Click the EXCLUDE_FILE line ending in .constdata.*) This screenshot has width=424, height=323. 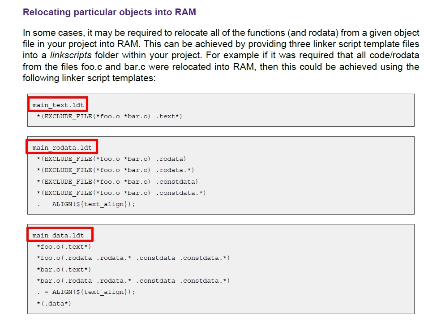(x=121, y=193)
